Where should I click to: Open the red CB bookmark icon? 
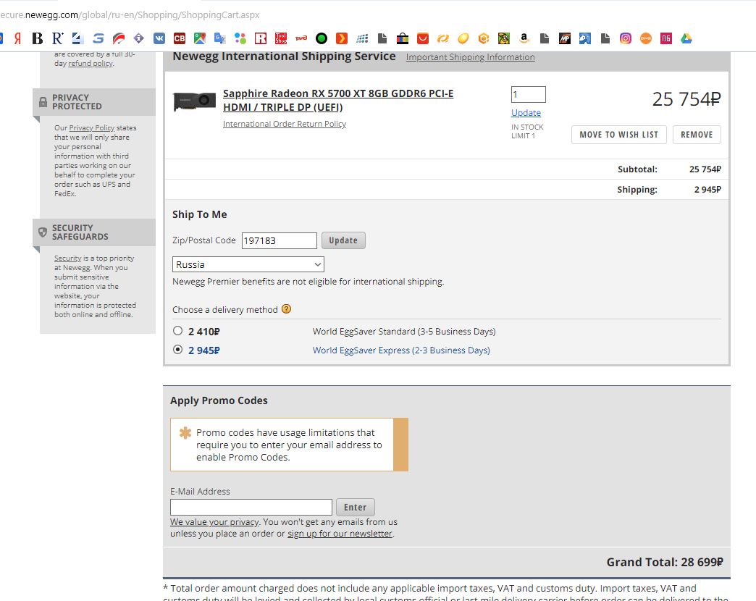click(180, 38)
